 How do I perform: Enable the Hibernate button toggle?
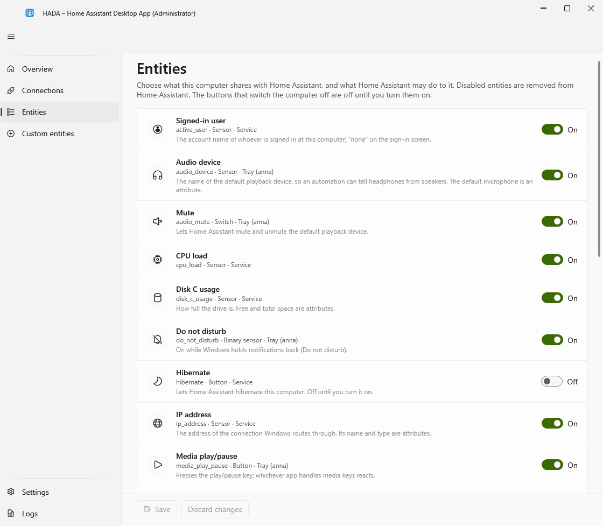552,381
